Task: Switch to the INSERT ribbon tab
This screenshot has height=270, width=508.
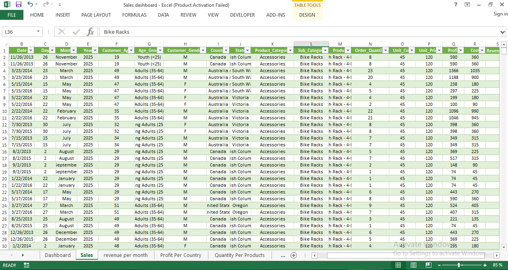Action: pyautogui.click(x=63, y=15)
